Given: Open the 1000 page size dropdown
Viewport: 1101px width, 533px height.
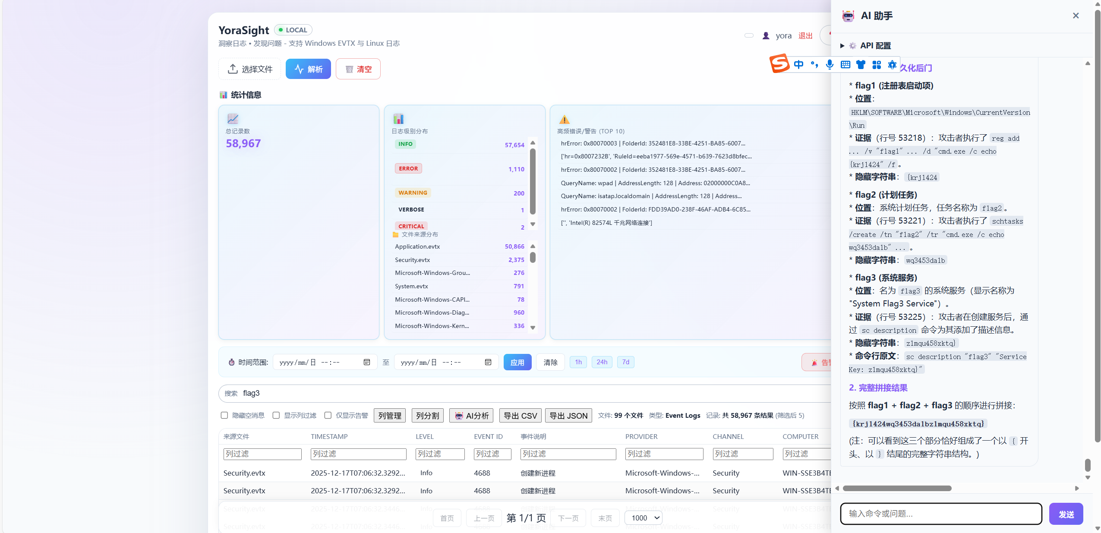Looking at the screenshot, I should click(x=644, y=518).
